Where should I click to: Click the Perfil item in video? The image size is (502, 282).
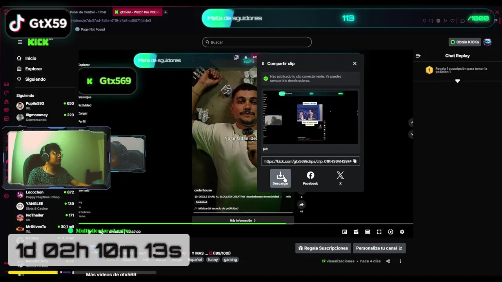82,121
